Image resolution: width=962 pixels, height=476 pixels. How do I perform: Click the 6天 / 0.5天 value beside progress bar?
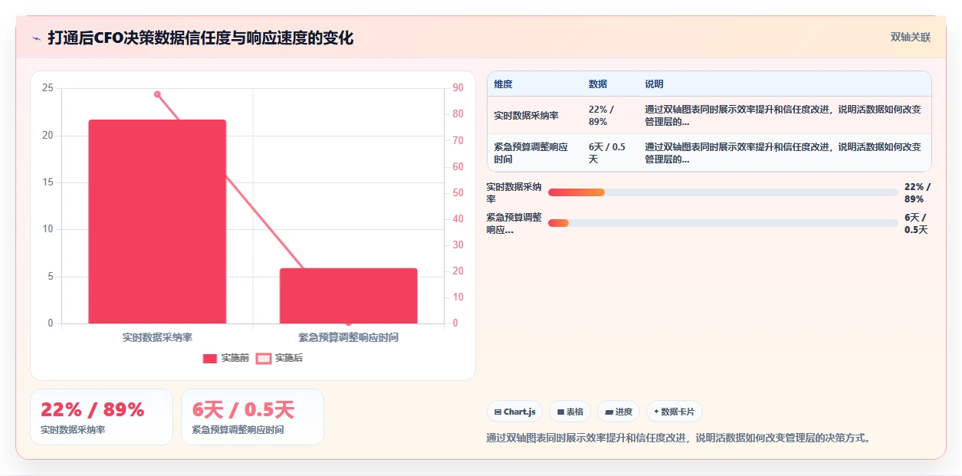point(916,223)
